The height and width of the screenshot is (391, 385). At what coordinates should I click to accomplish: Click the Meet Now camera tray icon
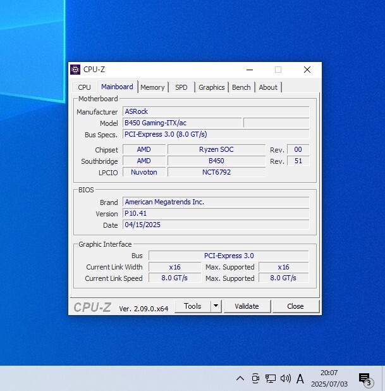pos(255,378)
